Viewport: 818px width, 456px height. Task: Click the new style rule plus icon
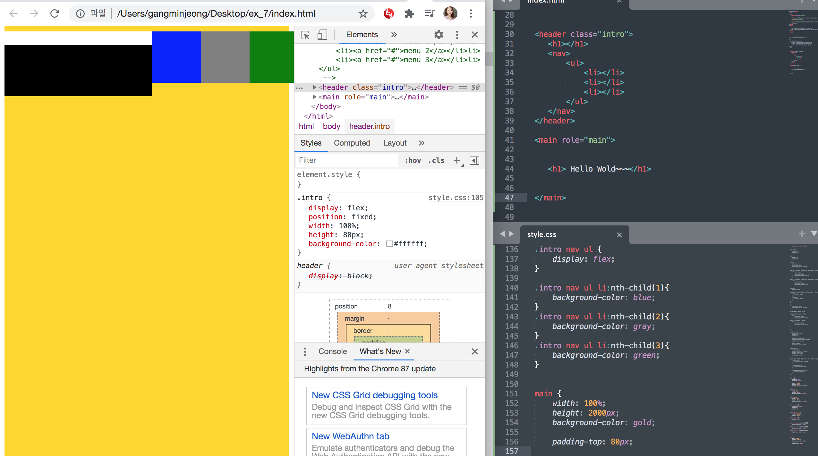pyautogui.click(x=456, y=160)
